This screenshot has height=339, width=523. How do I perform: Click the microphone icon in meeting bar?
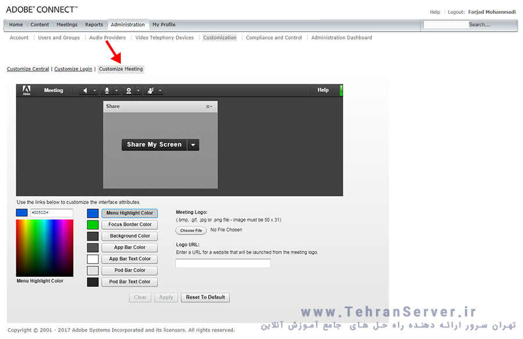pos(106,91)
